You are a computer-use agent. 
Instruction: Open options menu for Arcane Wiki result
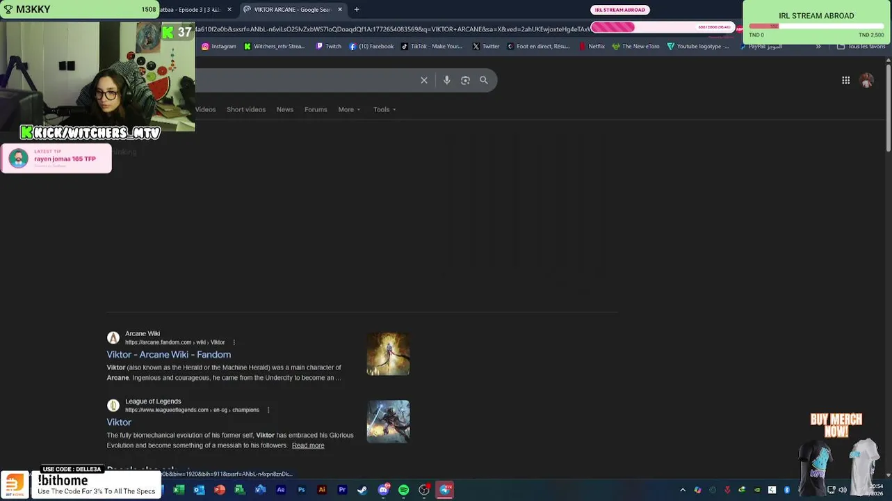[x=234, y=342]
